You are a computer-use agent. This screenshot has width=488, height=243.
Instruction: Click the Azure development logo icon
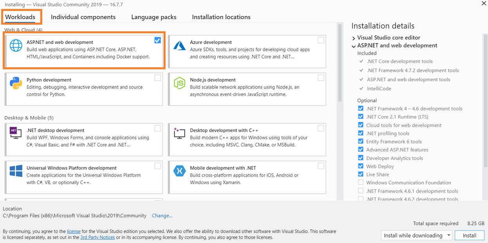[x=179, y=45]
